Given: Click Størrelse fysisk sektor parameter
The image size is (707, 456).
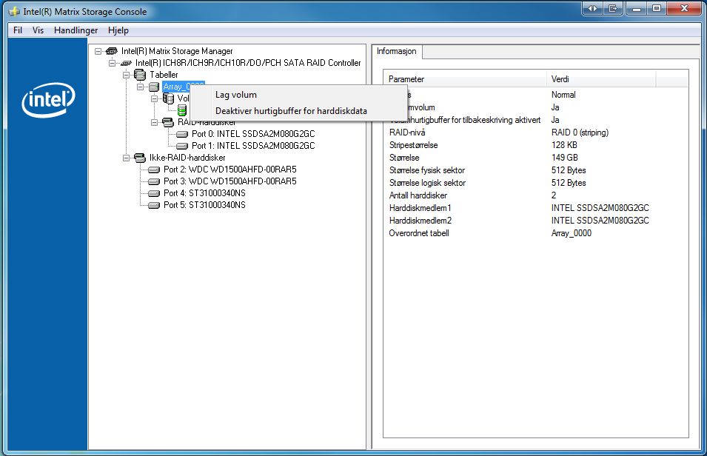Looking at the screenshot, I should (x=427, y=170).
